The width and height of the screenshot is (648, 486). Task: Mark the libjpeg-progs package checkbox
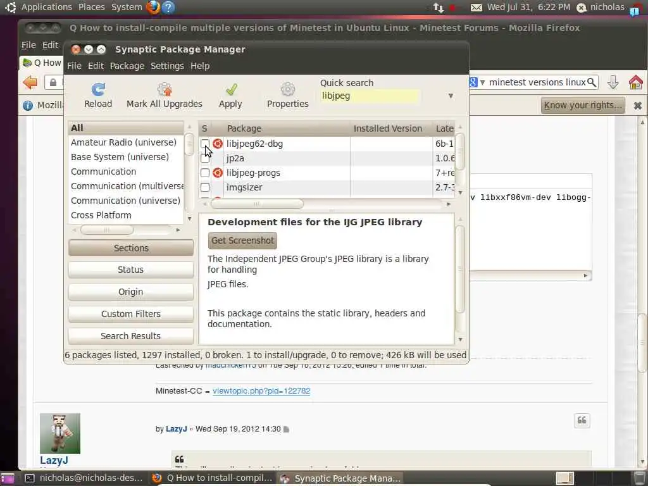coord(204,173)
